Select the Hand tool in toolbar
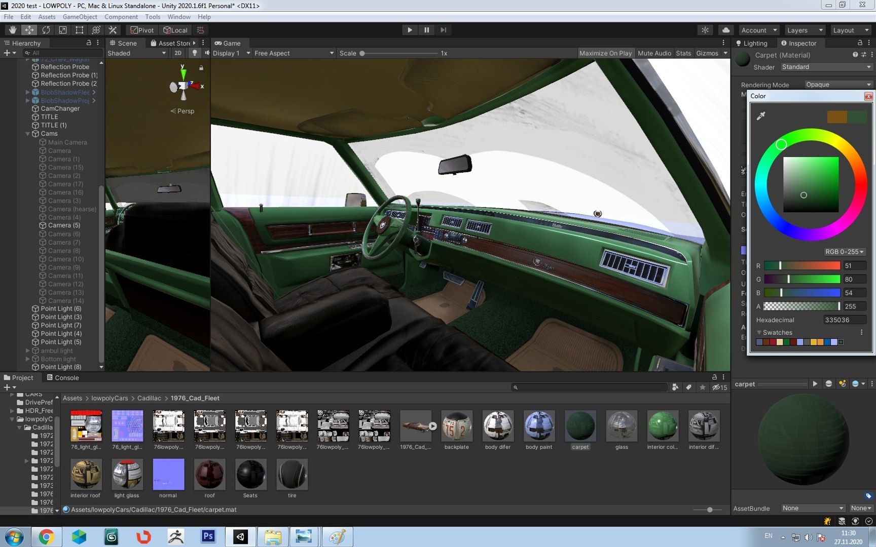876x547 pixels. [12, 30]
